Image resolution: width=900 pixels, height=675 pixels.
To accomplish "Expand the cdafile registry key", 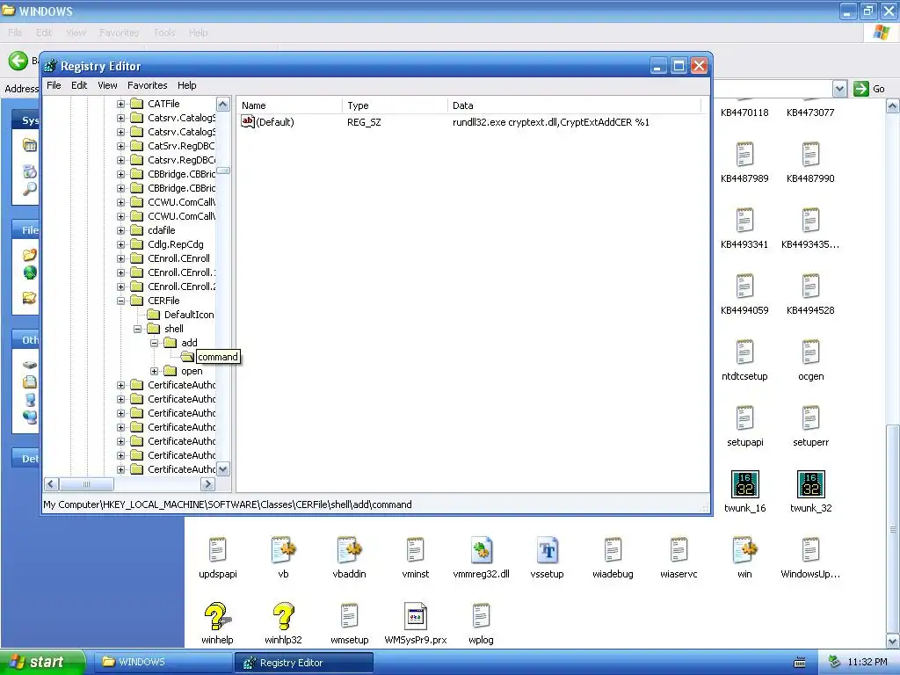I will 120,230.
